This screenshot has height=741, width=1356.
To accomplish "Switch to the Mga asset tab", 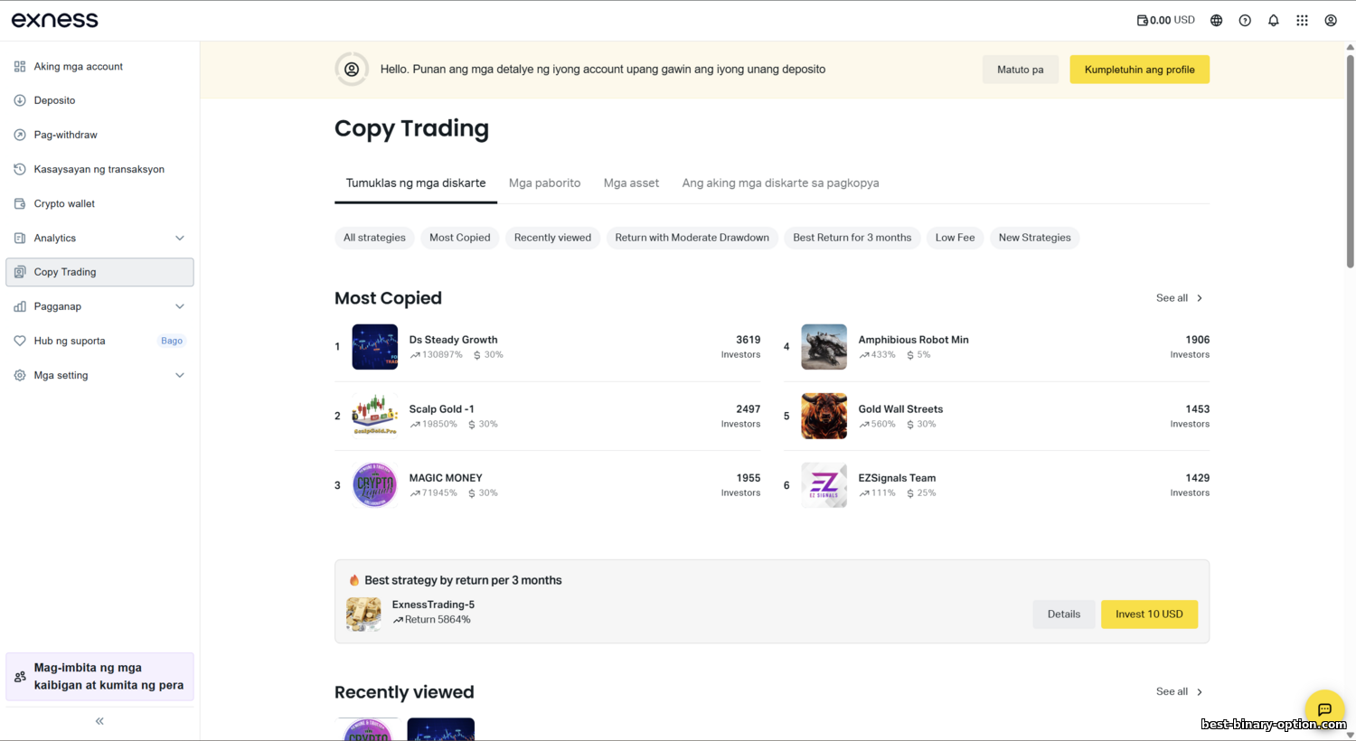I will tap(631, 183).
